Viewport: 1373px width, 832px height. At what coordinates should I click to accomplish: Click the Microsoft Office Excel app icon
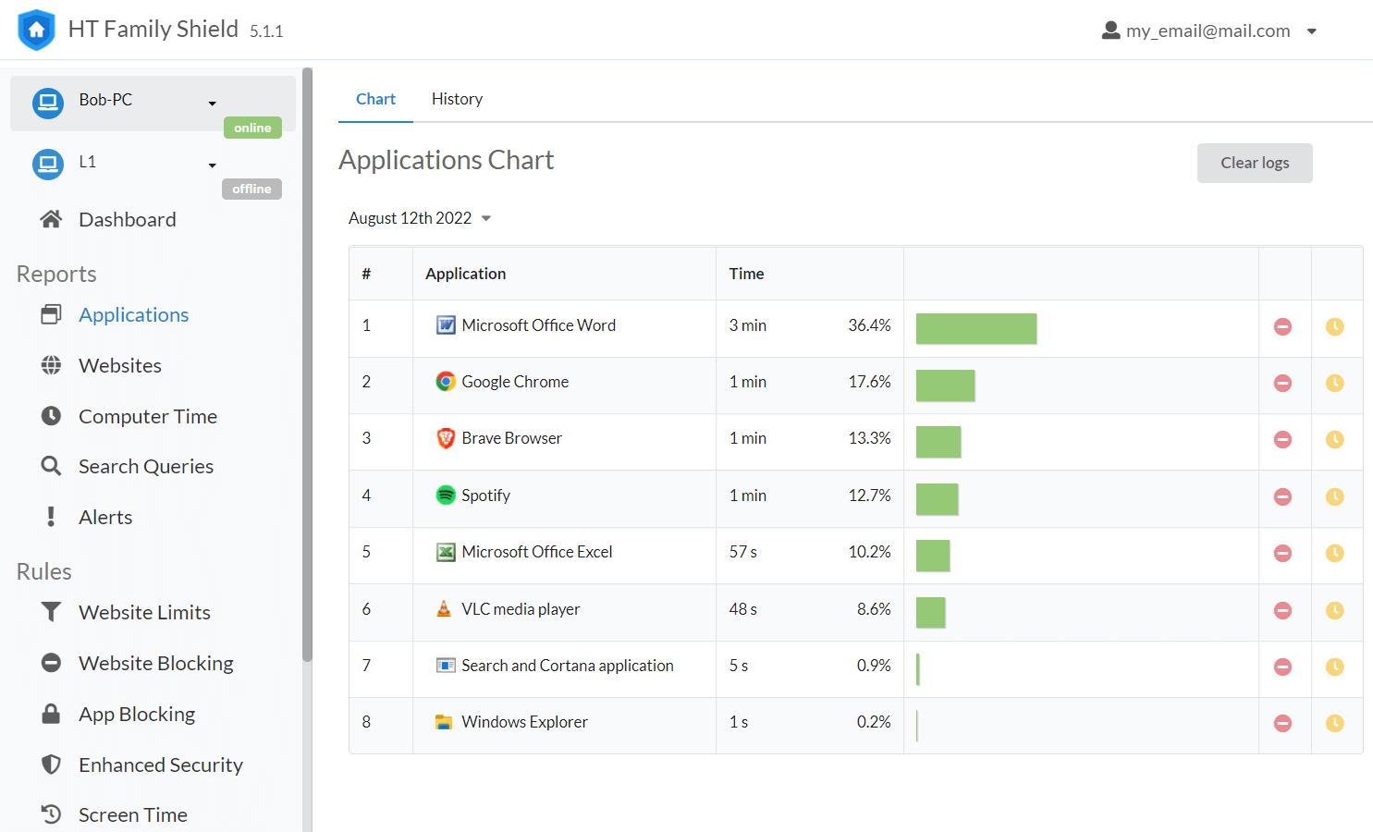[x=446, y=552]
